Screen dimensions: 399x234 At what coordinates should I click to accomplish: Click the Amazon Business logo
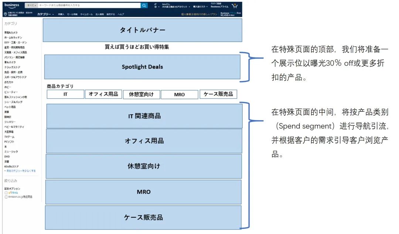pos(12,5)
